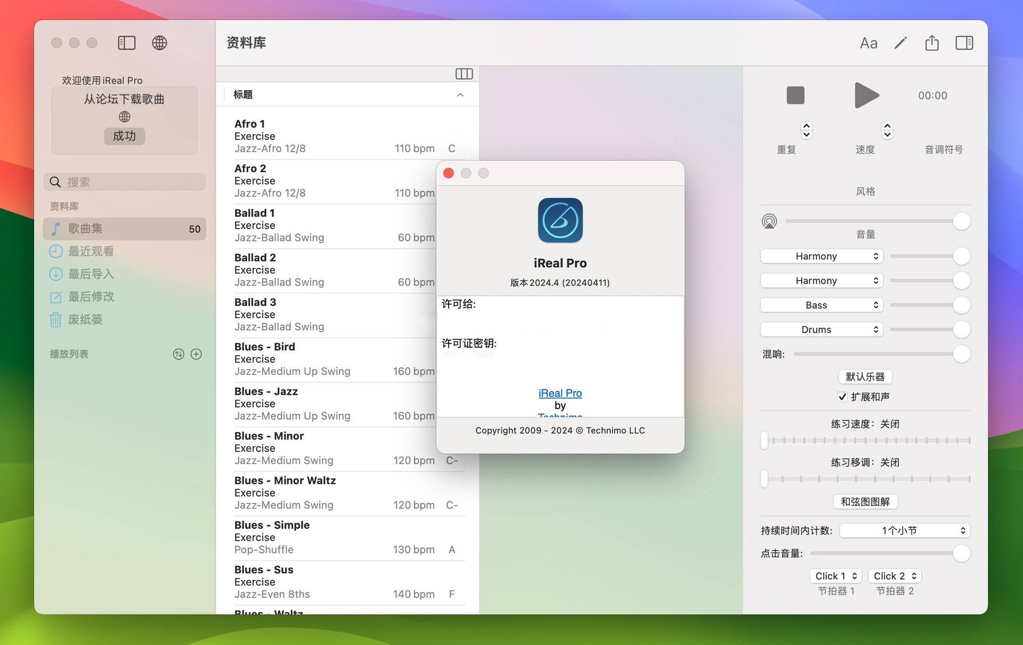Drag the 音量 volume slider control
1023x645 pixels.
(962, 220)
